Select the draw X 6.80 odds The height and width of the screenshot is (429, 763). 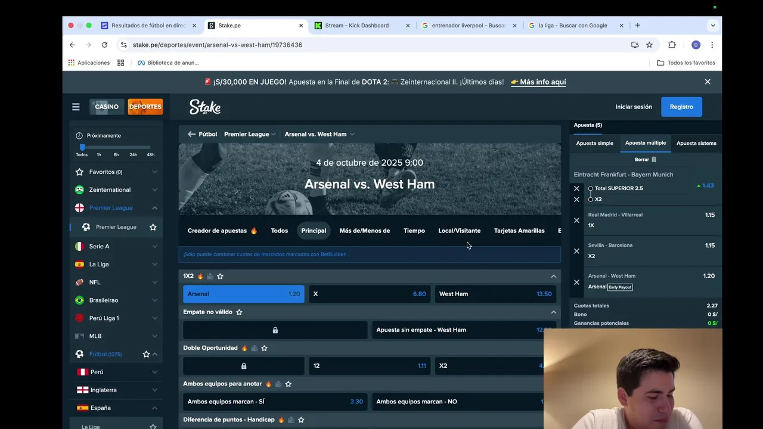(370, 294)
